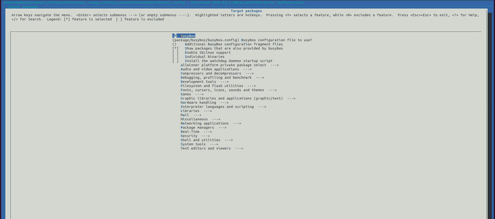Open Audio and video applications submenu
The height and width of the screenshot is (219, 495).
tap(216, 69)
